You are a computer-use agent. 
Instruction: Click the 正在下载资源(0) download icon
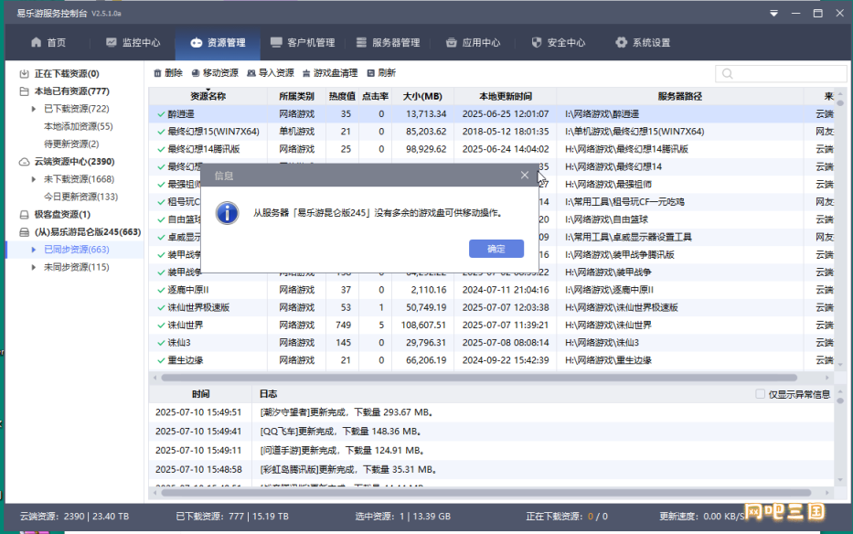(x=24, y=73)
